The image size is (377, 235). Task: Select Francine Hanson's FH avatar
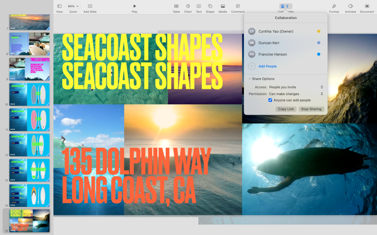point(252,54)
